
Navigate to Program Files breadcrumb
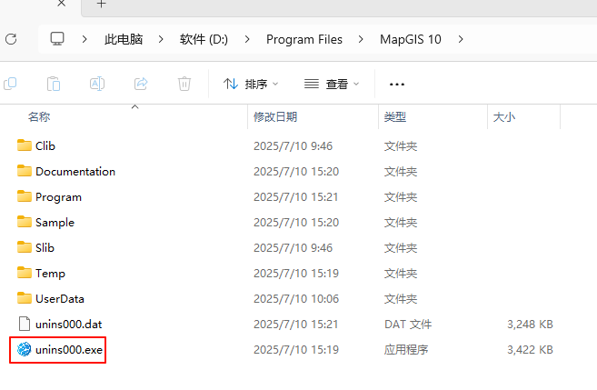tap(304, 39)
